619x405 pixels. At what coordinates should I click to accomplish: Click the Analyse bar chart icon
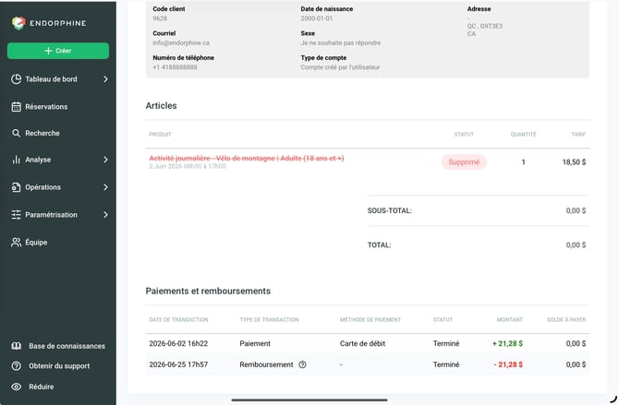pos(16,160)
